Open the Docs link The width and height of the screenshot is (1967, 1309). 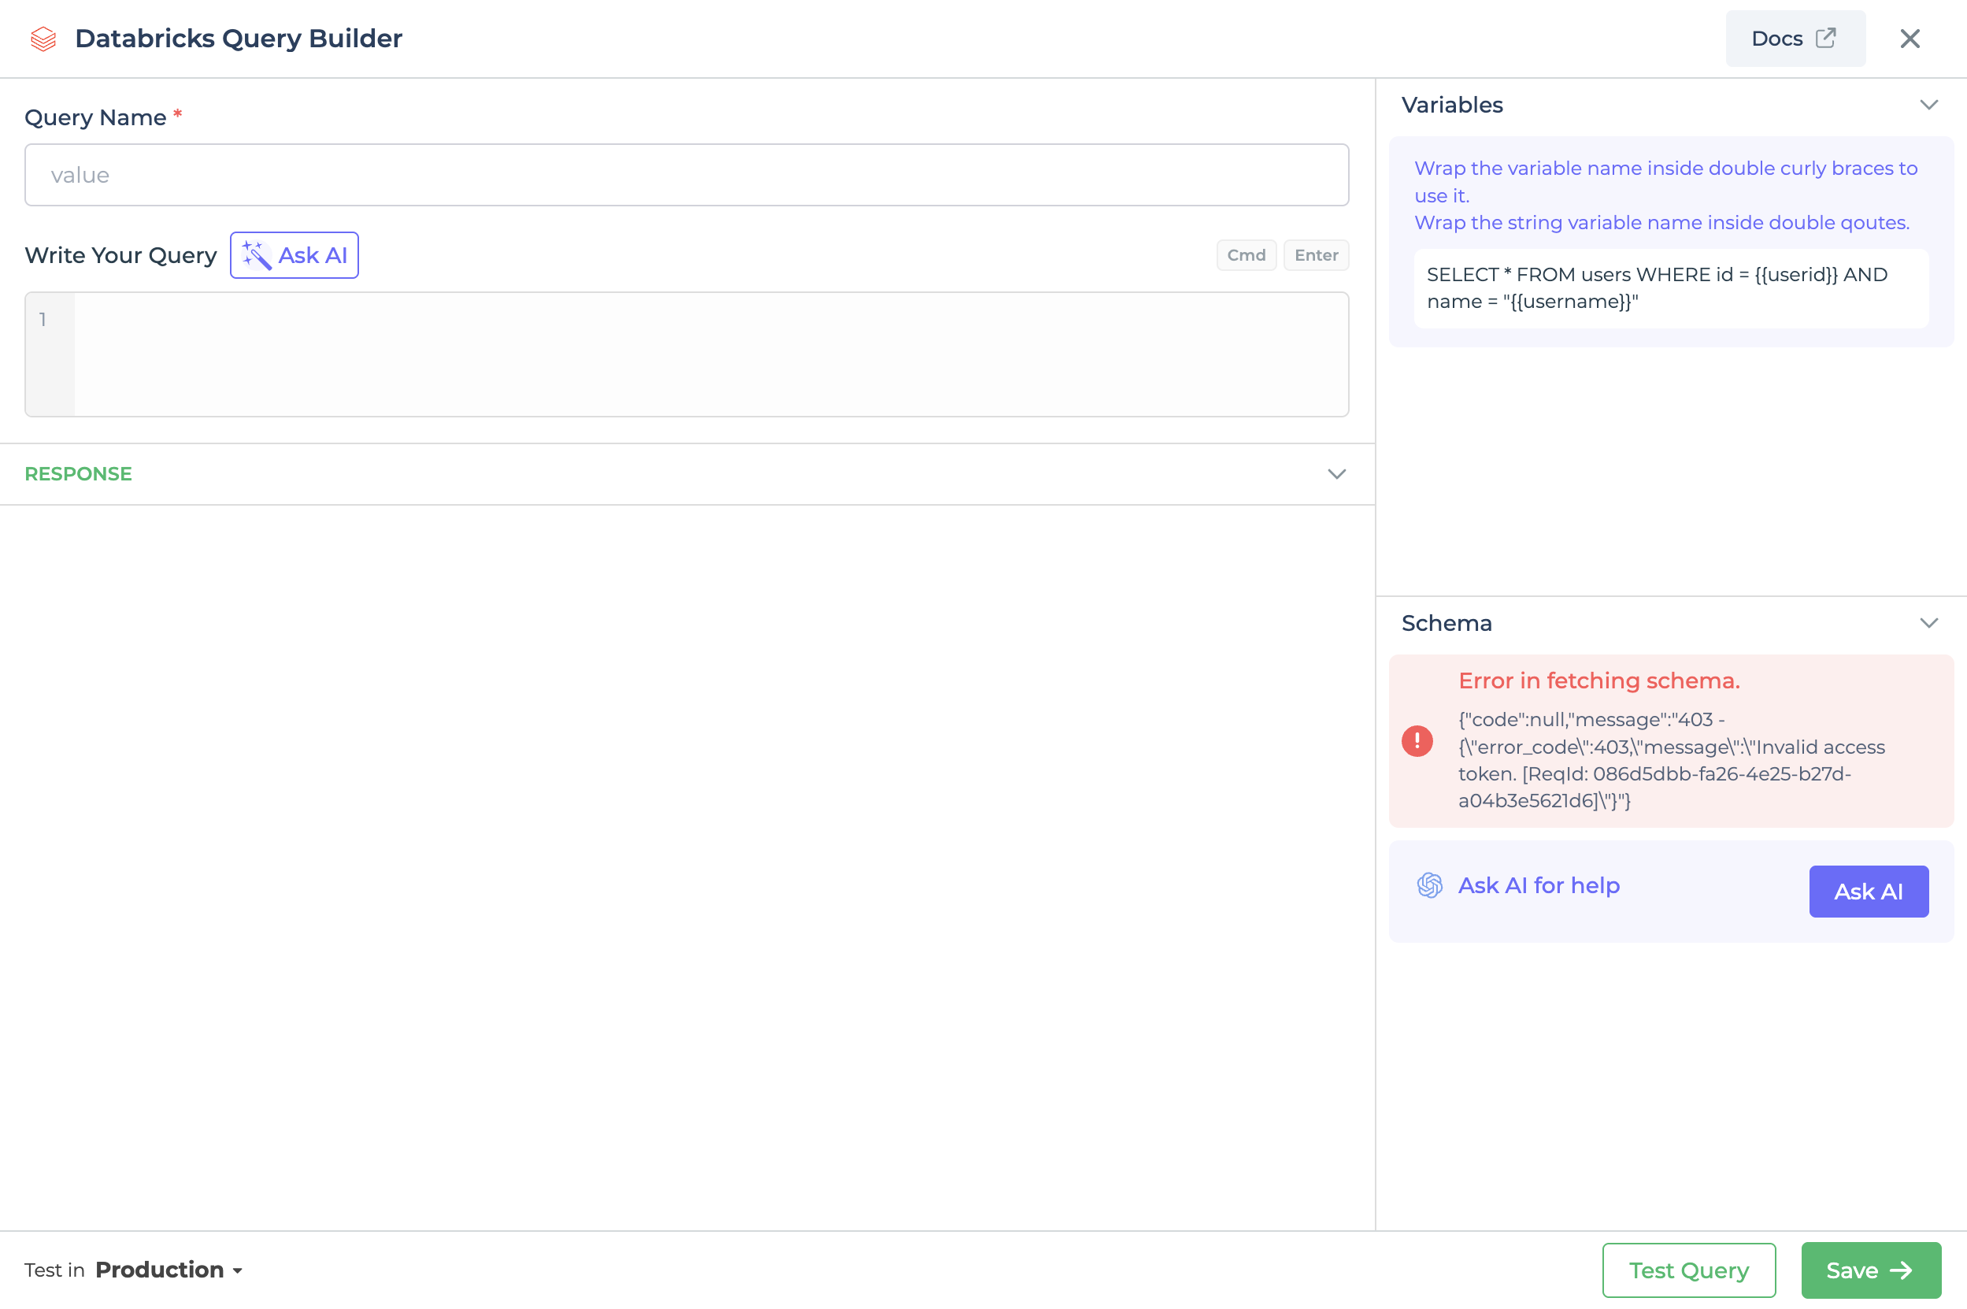tap(1795, 39)
